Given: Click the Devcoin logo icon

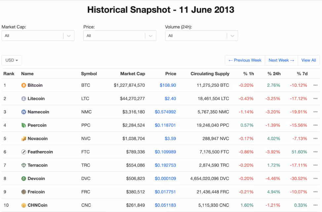Looking at the screenshot, I should [x=23, y=178].
